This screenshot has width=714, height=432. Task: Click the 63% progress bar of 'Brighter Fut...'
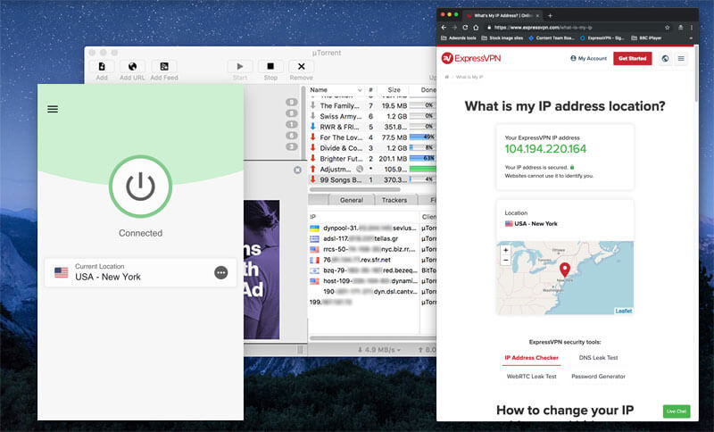422,158
